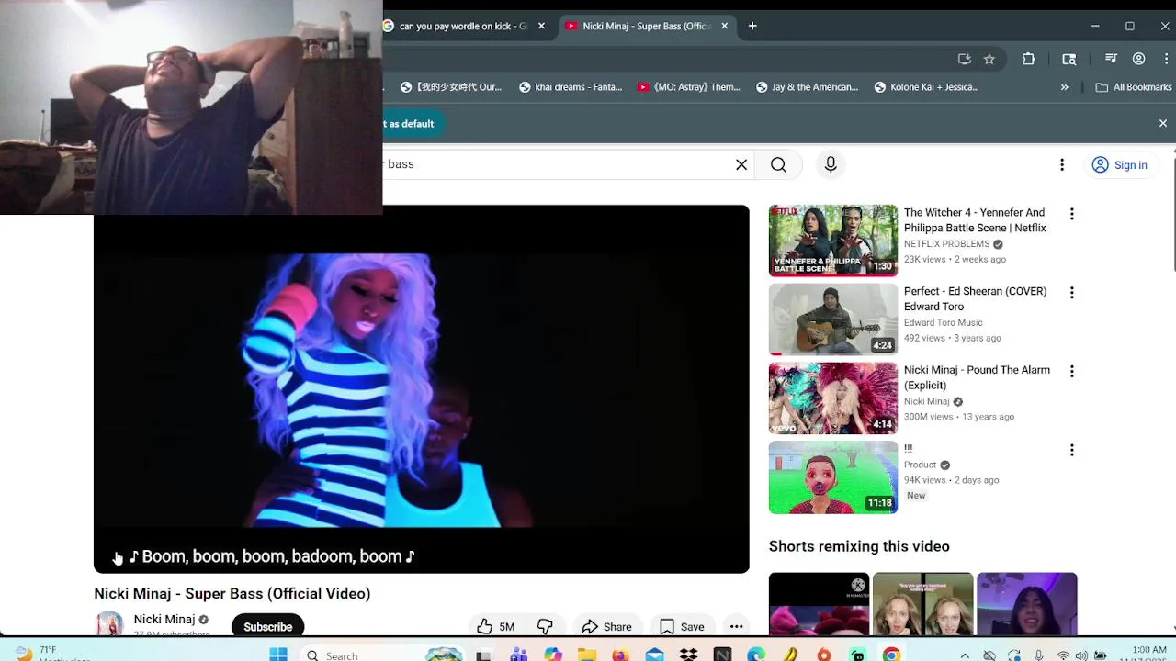The height and width of the screenshot is (661, 1176).
Task: Open options menu for Pound The Alarm
Action: (x=1071, y=372)
